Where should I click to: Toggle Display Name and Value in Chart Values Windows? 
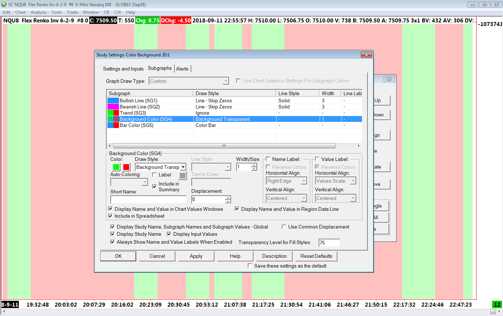coord(110,209)
